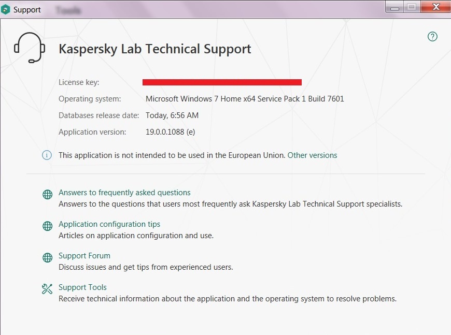Click the globe icon beside Application configuration tips
The width and height of the screenshot is (451, 335).
click(47, 226)
